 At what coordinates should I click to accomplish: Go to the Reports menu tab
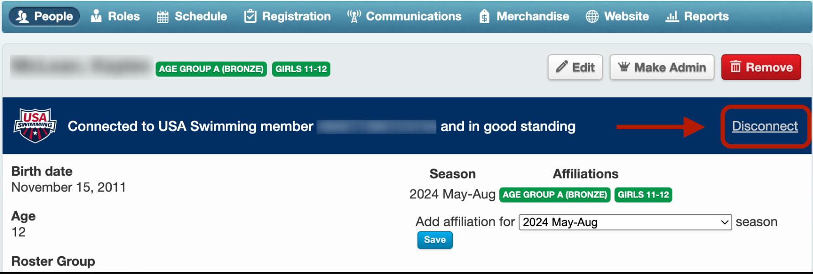pos(697,16)
